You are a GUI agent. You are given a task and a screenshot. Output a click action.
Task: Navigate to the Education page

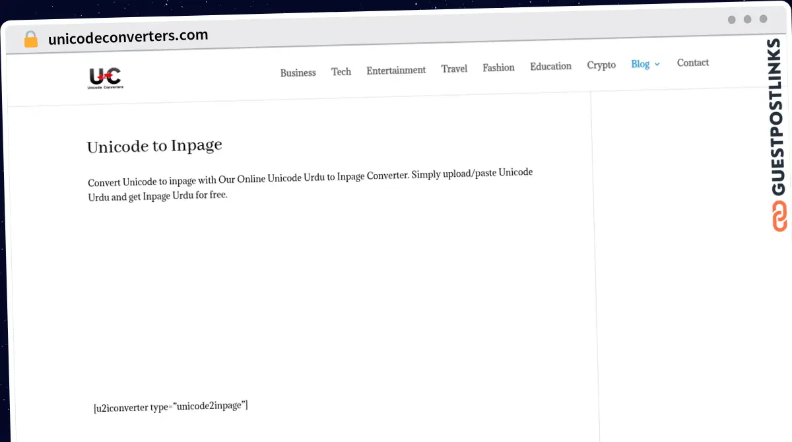(550, 66)
